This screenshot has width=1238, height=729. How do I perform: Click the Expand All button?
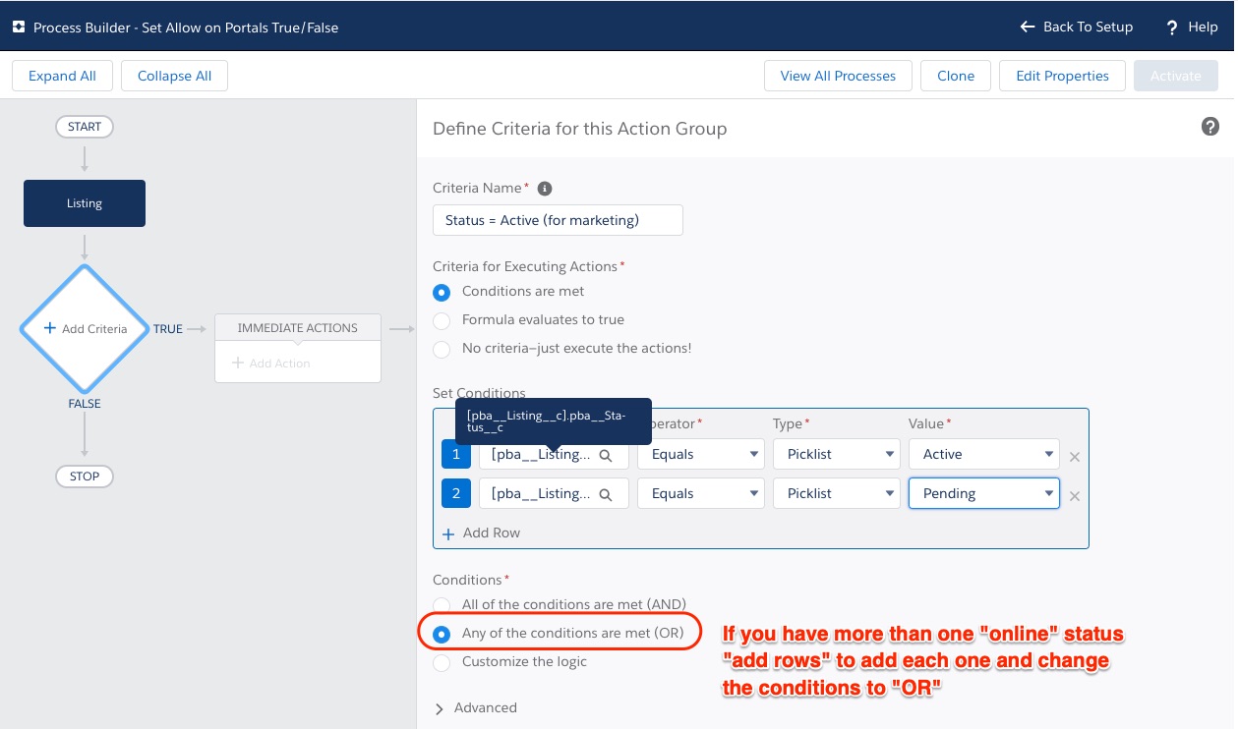coord(62,76)
